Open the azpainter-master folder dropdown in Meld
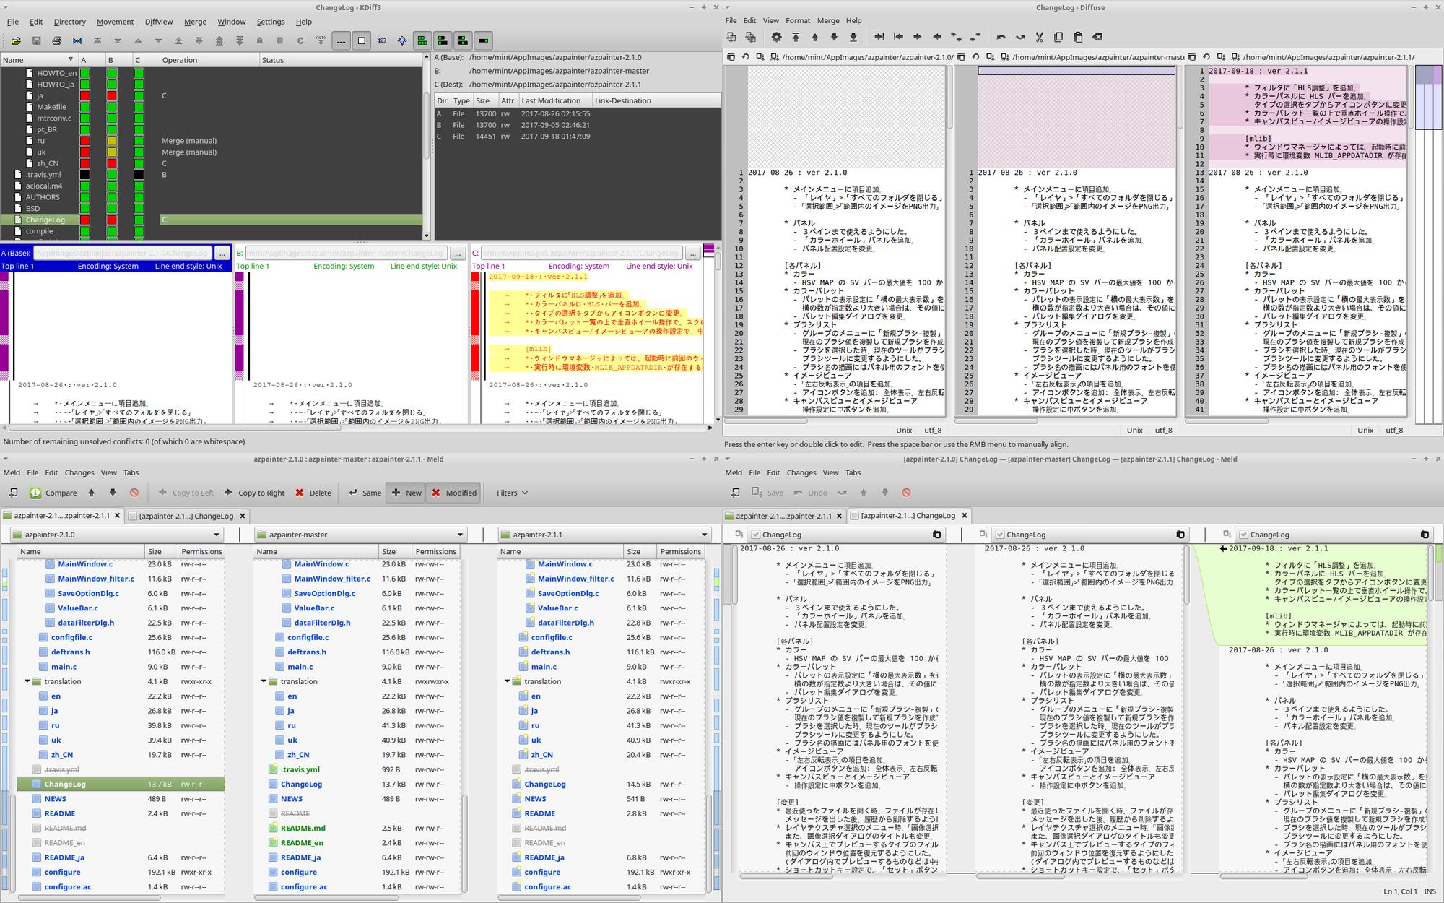Viewport: 1444px width, 903px height. pyautogui.click(x=360, y=535)
